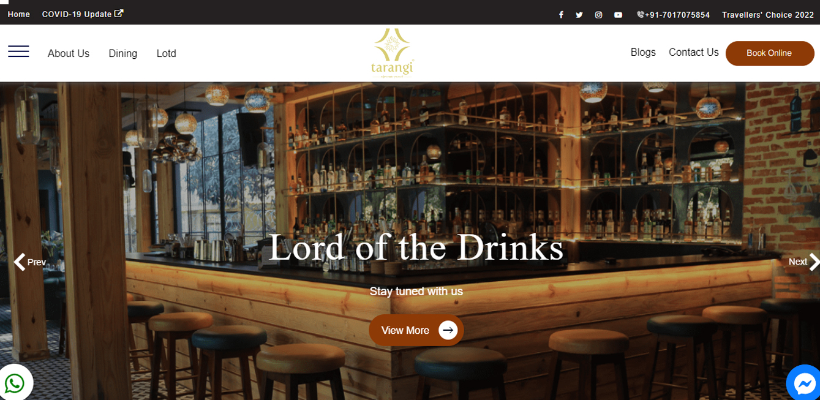Open the YouTube social icon
Viewport: 820px width, 400px height.
(619, 15)
